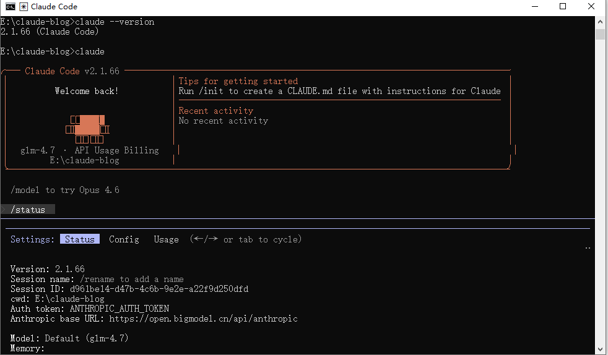Click the 'Claude Code' window title text
Viewport: 608px width, 355px height.
(x=54, y=7)
